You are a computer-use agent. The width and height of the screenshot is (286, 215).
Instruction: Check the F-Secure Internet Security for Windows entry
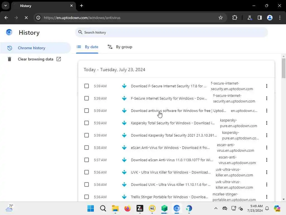(87, 98)
